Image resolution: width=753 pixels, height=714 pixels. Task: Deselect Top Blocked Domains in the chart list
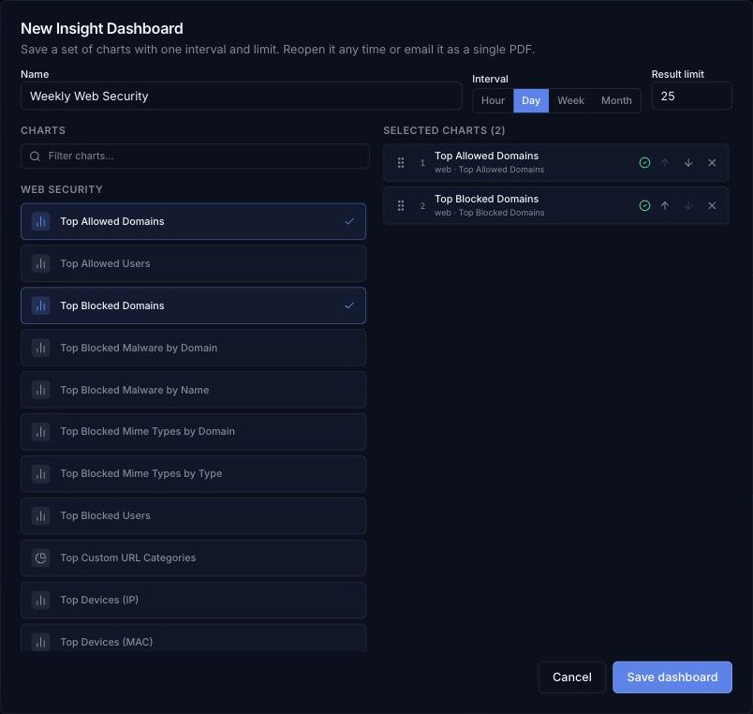click(x=193, y=305)
